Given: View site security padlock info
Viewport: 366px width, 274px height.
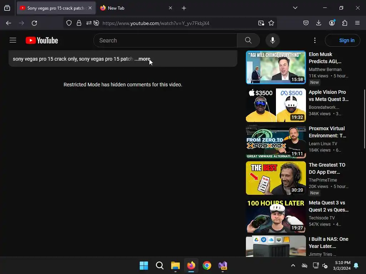Looking at the screenshot, I should pos(79,23).
